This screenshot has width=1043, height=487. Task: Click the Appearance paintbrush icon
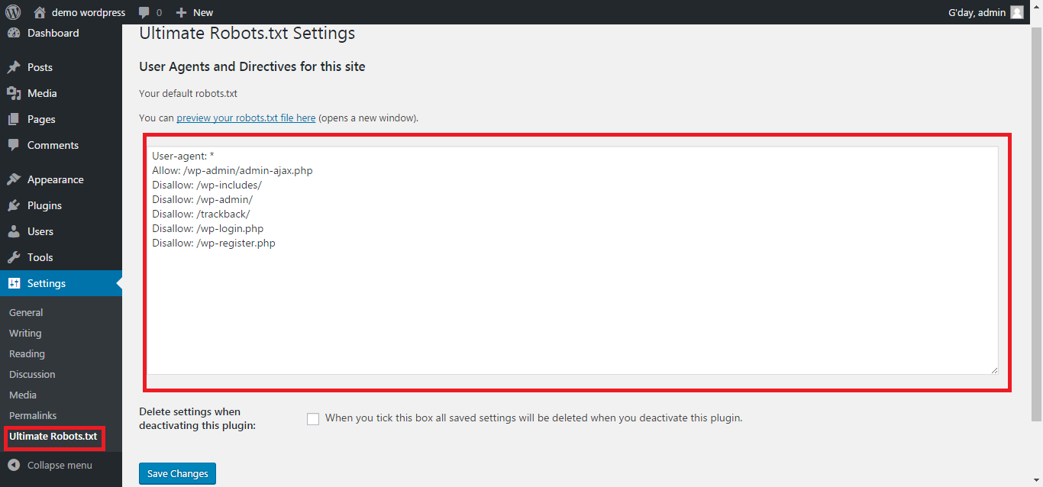click(14, 179)
